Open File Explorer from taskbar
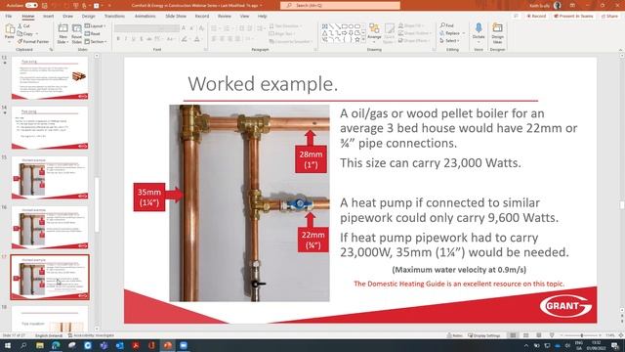Screen dimensions: 625x352 click(39, 345)
